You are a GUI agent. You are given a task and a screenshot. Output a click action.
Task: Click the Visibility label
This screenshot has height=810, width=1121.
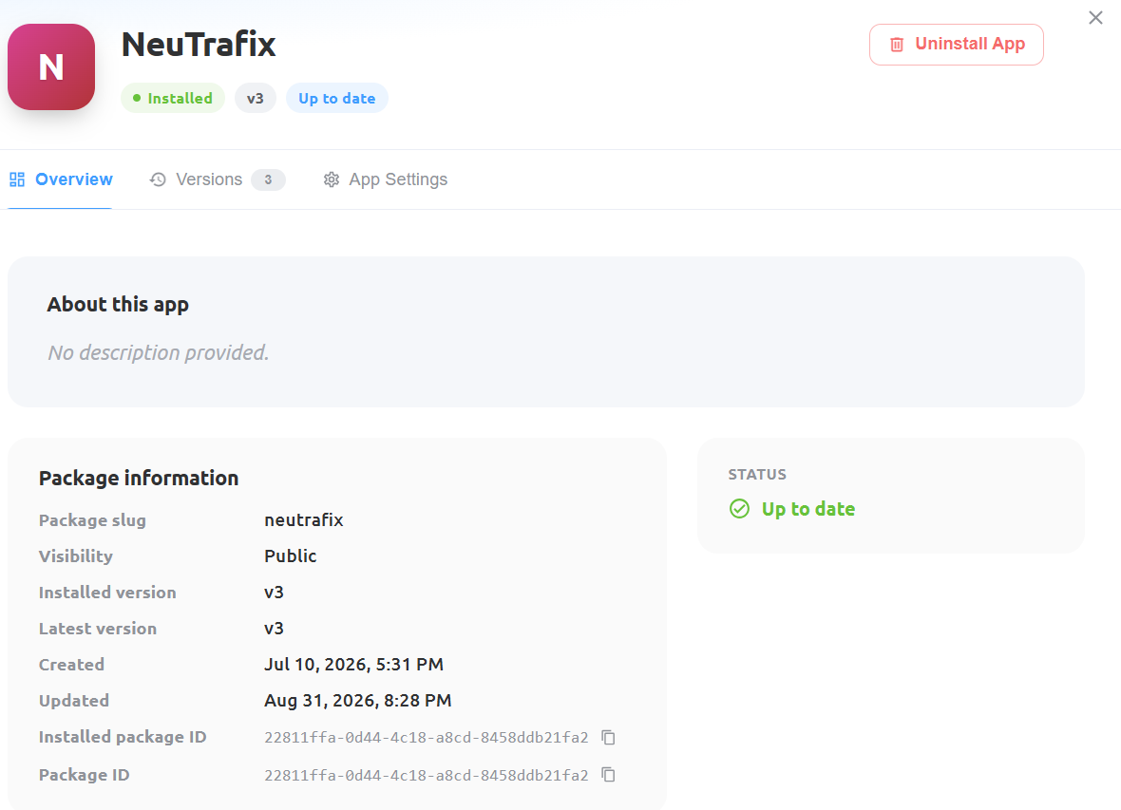coord(76,556)
